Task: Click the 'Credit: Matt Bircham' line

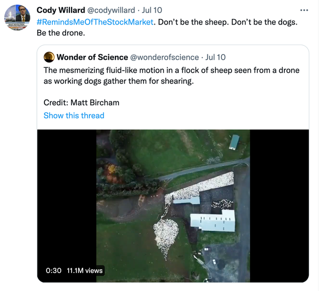Action: [x=81, y=103]
